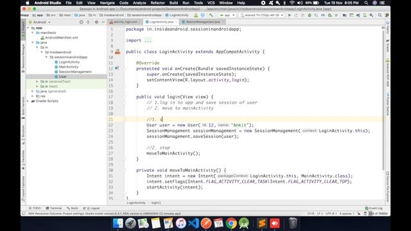Expand the folded import region on line 3
Screen dimensions: 411x231
[148, 40]
